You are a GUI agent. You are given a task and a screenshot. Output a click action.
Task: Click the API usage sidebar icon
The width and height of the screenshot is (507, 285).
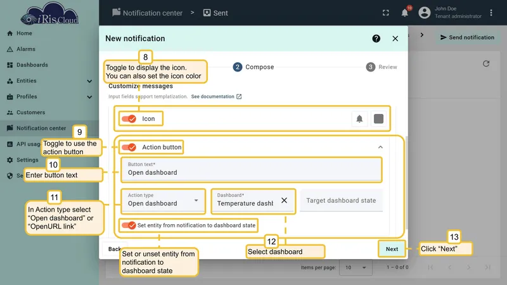pyautogui.click(x=10, y=144)
